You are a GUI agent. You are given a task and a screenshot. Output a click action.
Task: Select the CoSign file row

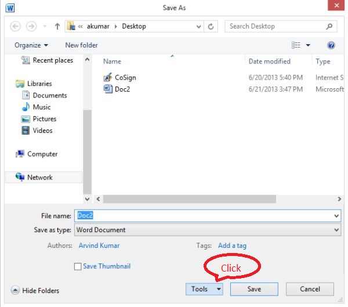pos(223,78)
